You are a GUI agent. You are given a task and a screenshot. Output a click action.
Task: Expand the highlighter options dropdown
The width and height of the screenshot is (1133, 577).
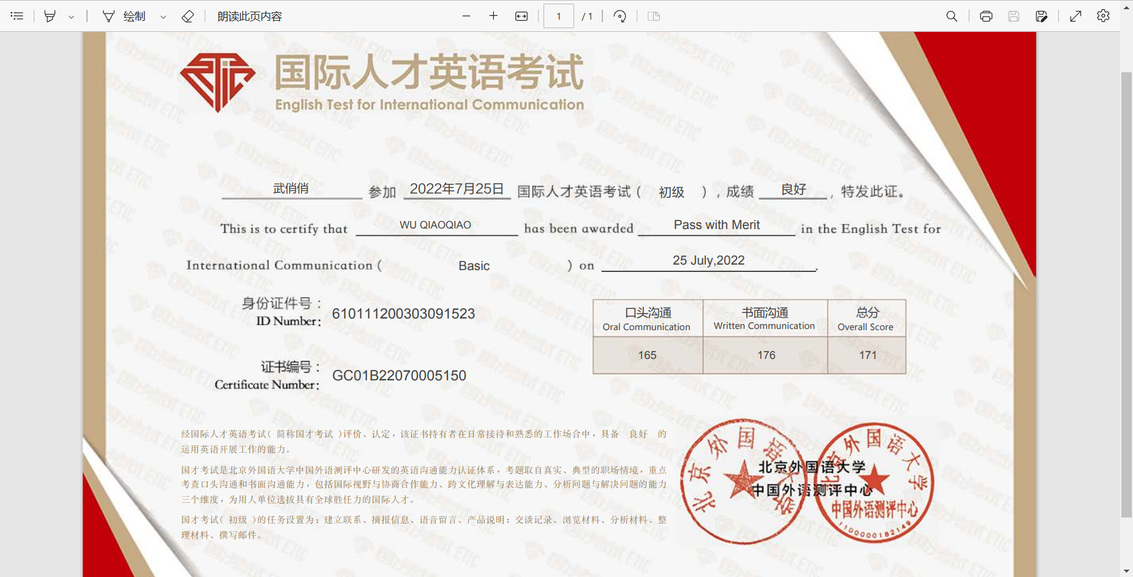(71, 17)
